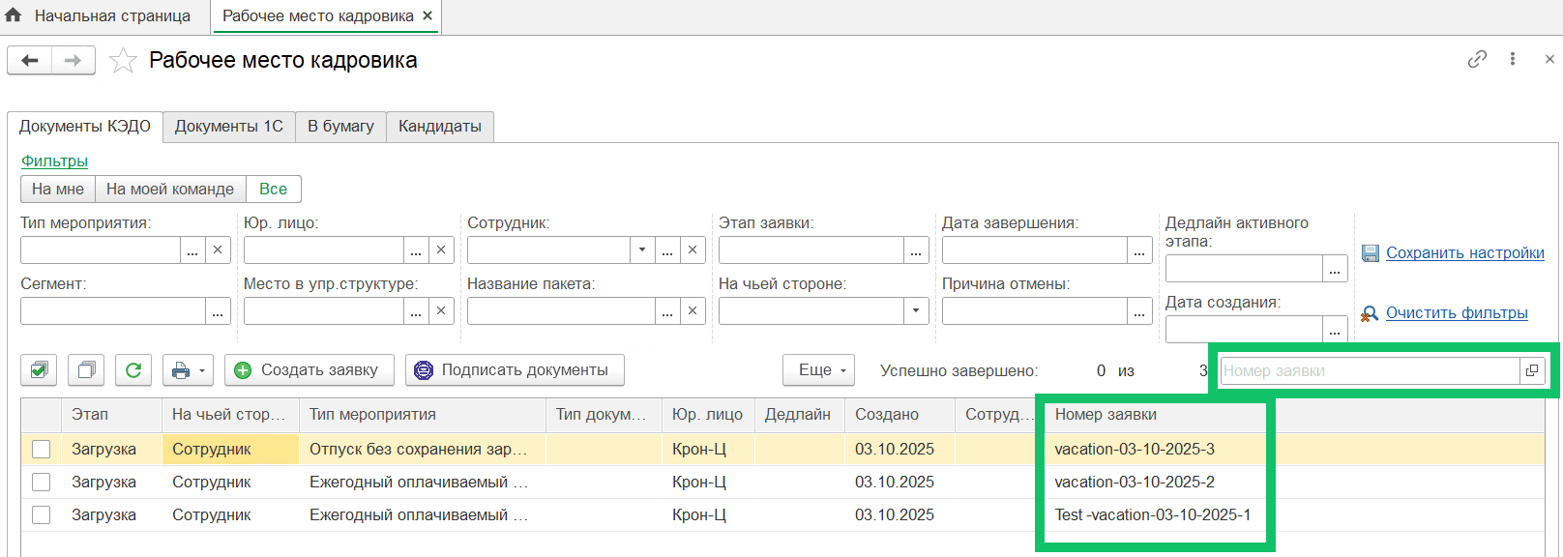Go to the home page icon

coord(14,15)
